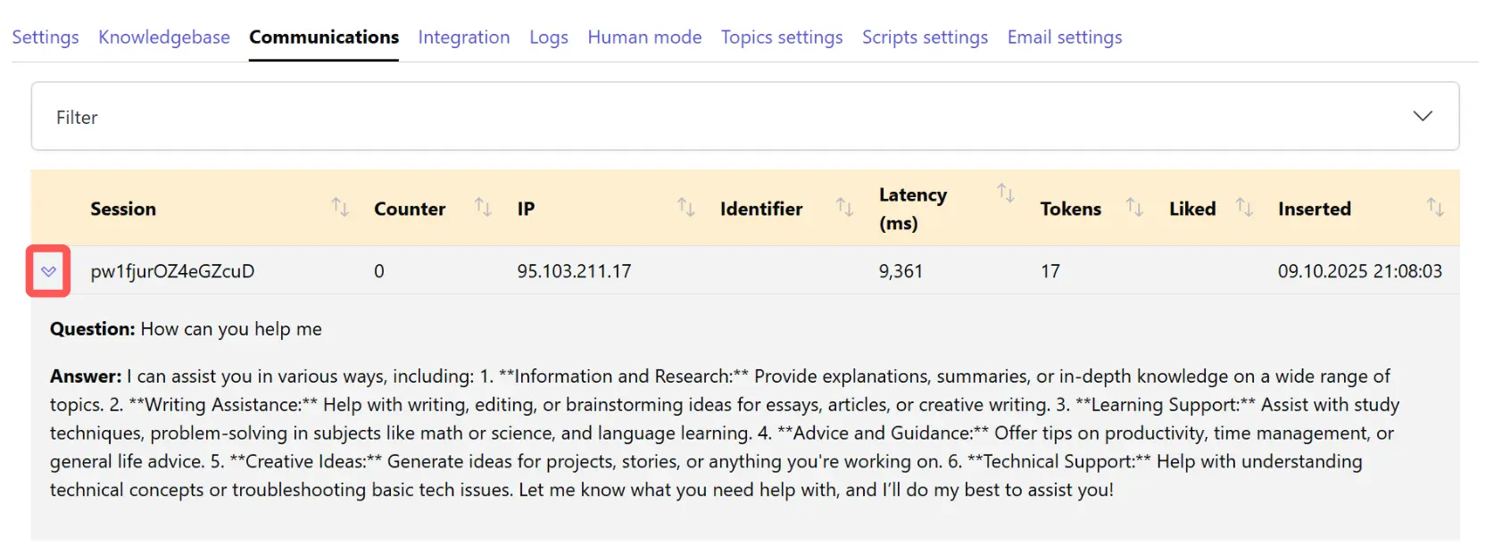Image resolution: width=1494 pixels, height=545 pixels.
Task: Expand the Filter panel chevron
Action: point(1423,117)
